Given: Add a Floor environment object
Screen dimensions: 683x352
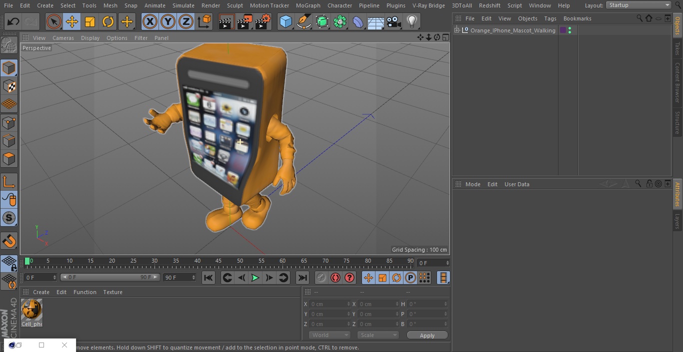Looking at the screenshot, I should (x=376, y=21).
